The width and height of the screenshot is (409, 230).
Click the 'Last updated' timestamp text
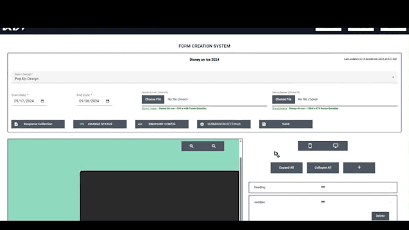[x=371, y=59]
